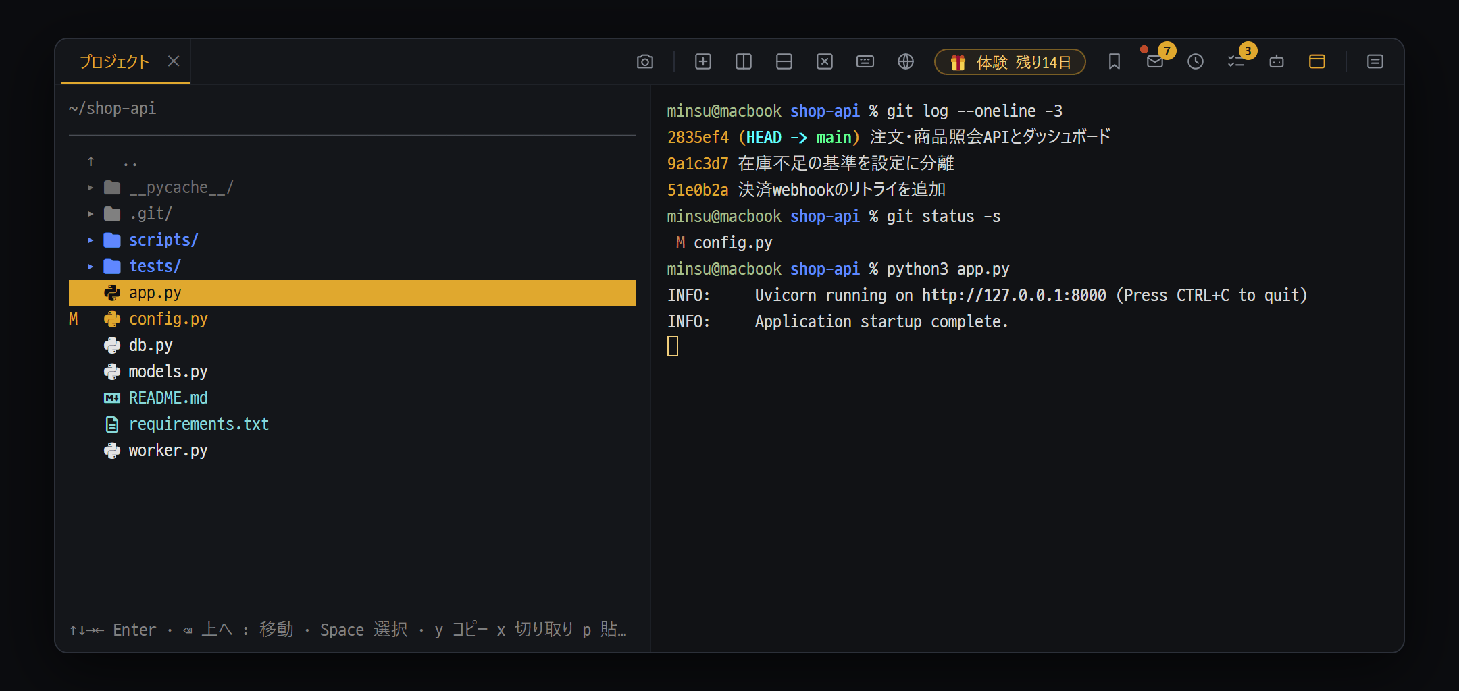The width and height of the screenshot is (1459, 691).
Task: Split pane horizontally using row icon
Action: [x=784, y=62]
